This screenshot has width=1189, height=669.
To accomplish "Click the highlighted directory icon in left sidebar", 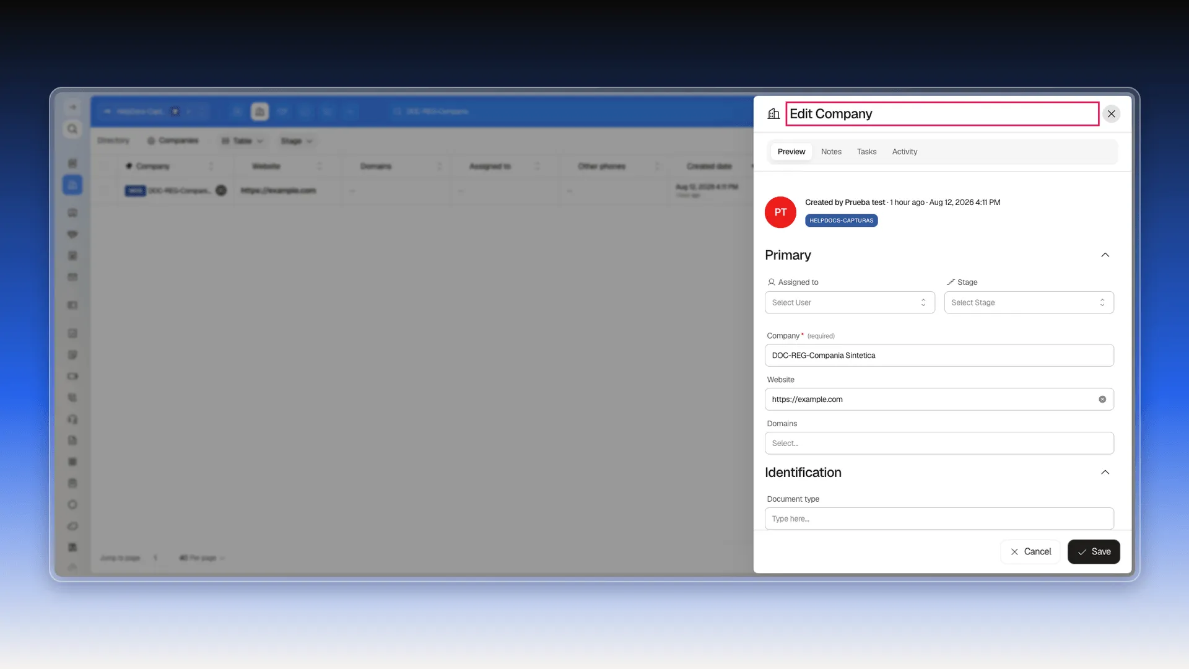I will point(72,185).
